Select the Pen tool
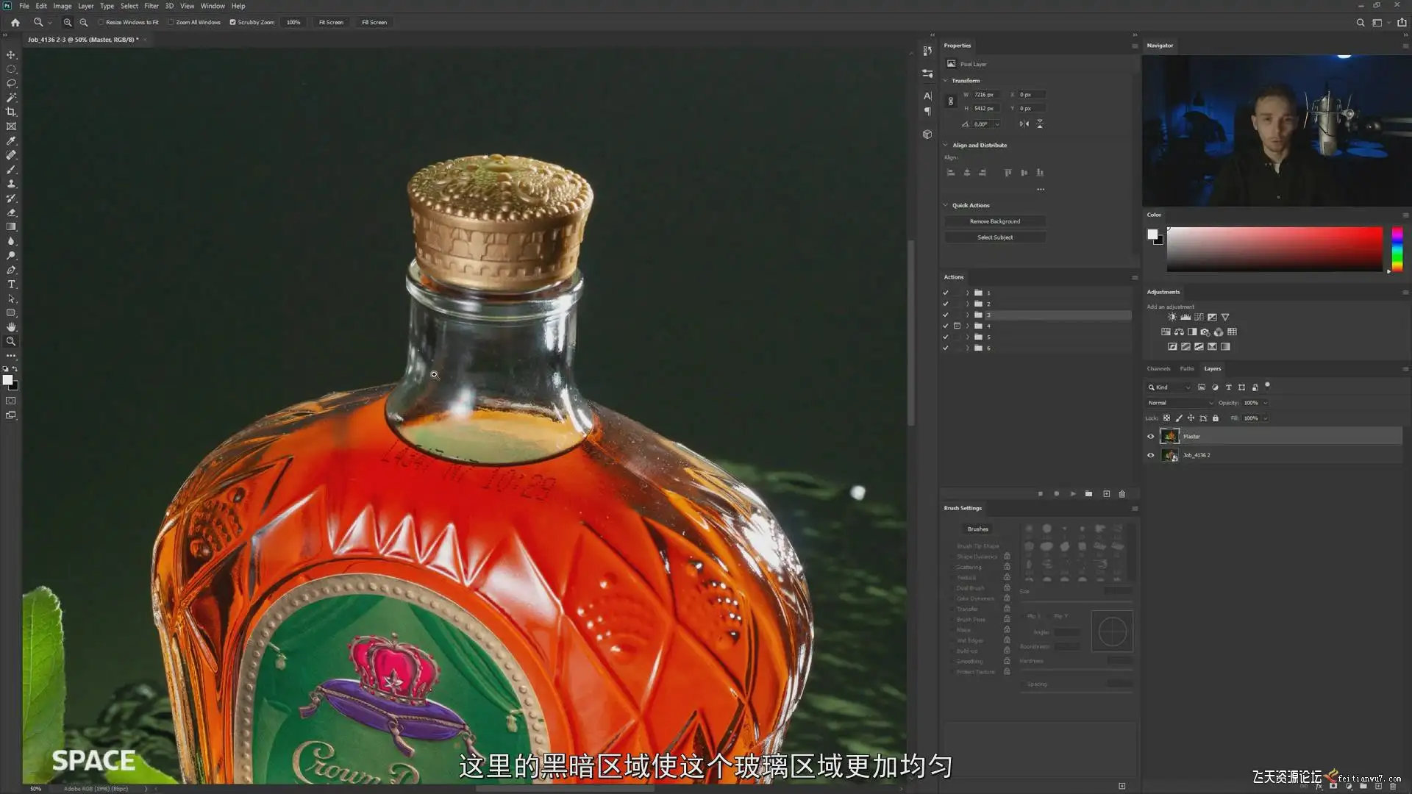Image resolution: width=1412 pixels, height=794 pixels. [11, 270]
